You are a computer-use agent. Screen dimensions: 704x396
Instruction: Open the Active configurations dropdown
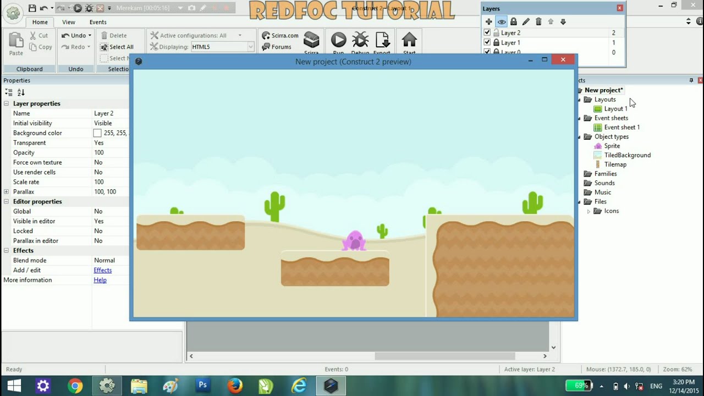tap(240, 36)
